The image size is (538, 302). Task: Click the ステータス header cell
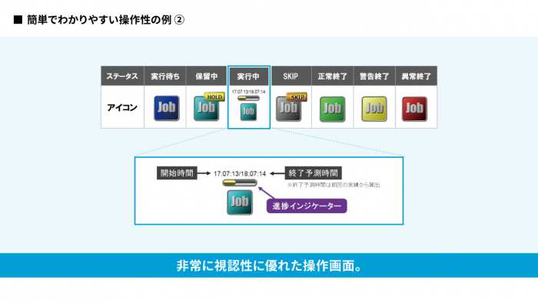point(122,76)
